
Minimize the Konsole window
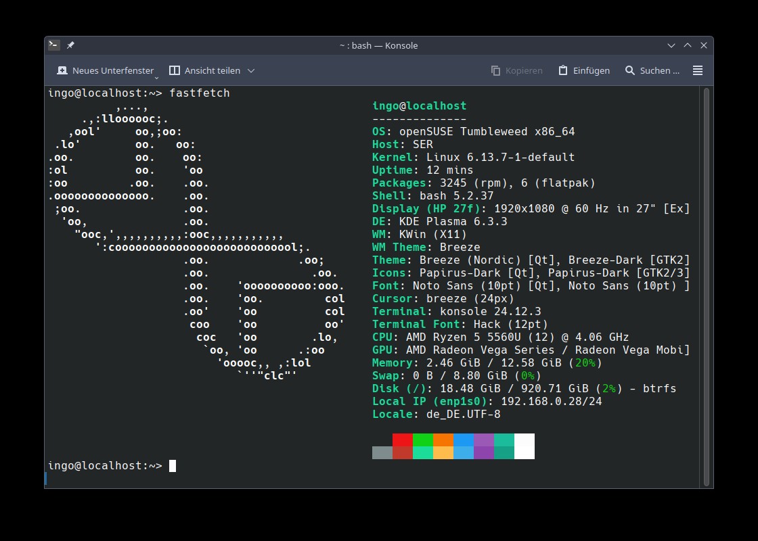(671, 45)
